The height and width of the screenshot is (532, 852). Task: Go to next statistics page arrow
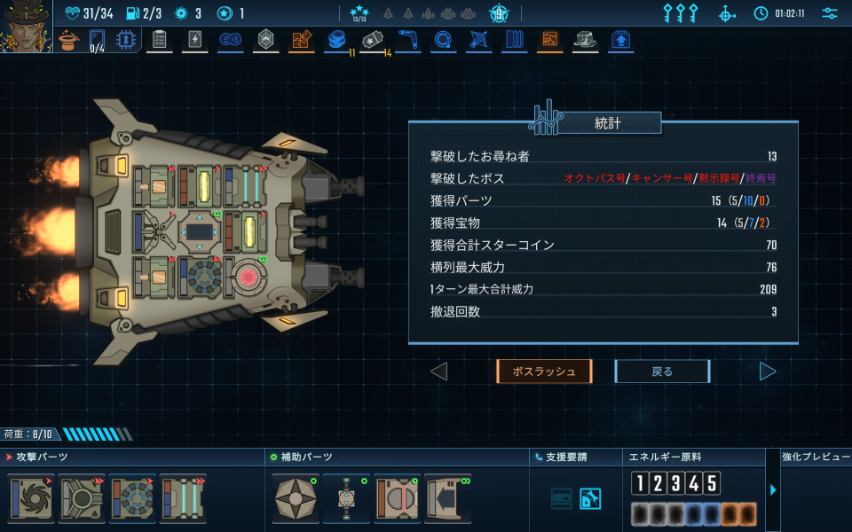(767, 372)
